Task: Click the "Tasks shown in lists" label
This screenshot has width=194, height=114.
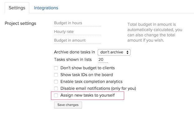Action: pyautogui.click(x=73, y=59)
